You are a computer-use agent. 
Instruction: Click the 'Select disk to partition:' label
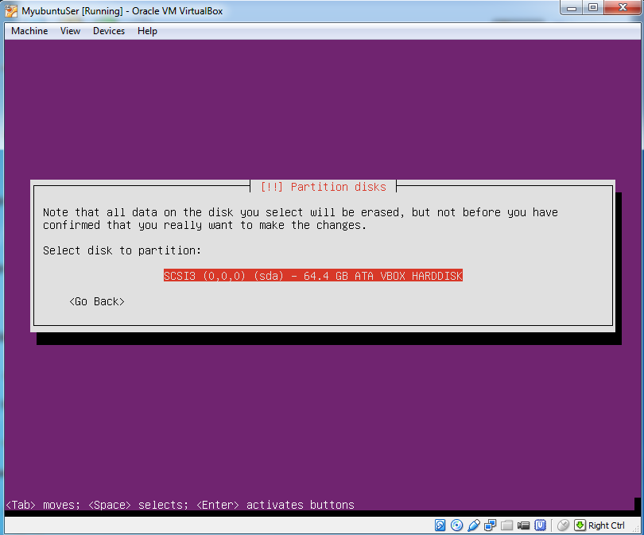[122, 250]
